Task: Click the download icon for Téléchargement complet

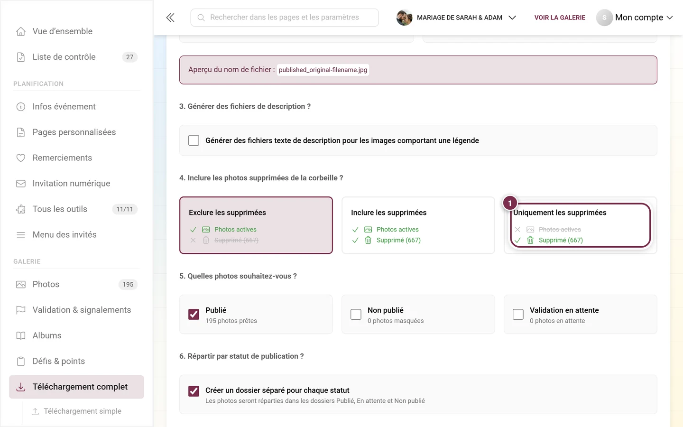Action: click(x=21, y=387)
